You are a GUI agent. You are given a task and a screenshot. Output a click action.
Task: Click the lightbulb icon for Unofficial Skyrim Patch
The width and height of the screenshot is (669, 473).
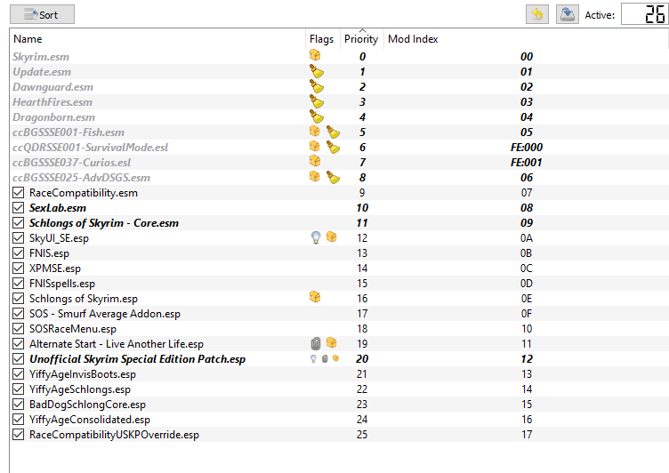tap(313, 358)
